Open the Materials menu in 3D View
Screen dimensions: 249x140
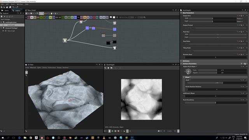[33, 68]
